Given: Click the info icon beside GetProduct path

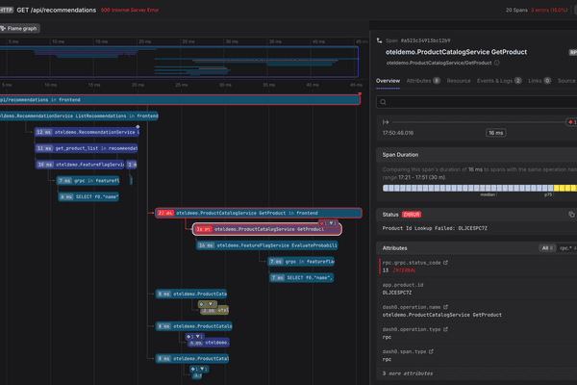Looking at the screenshot, I should tap(497, 63).
